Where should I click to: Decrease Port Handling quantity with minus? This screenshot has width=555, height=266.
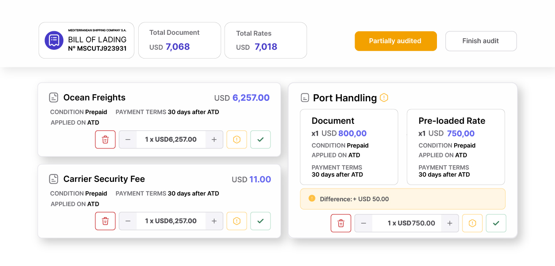(364, 223)
